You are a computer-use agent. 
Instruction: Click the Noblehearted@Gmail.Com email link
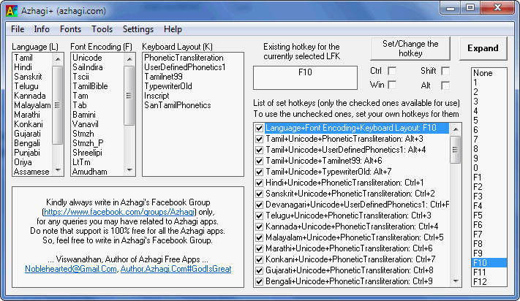pyautogui.click(x=71, y=269)
